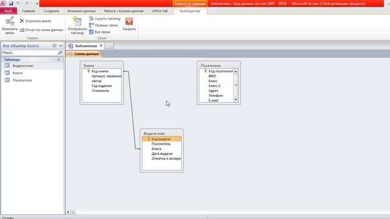Select Код выдачи field
390x219 pixels.
[161, 139]
